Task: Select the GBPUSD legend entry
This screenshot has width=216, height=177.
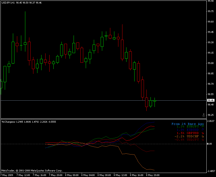Action: (x=192, y=133)
